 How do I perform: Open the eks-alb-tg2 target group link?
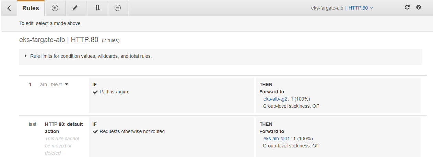(x=275, y=99)
